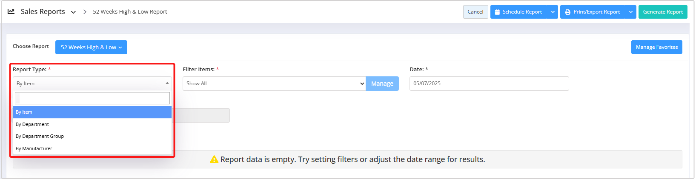Click the Generate Report button
The width and height of the screenshot is (696, 179).
(662, 12)
